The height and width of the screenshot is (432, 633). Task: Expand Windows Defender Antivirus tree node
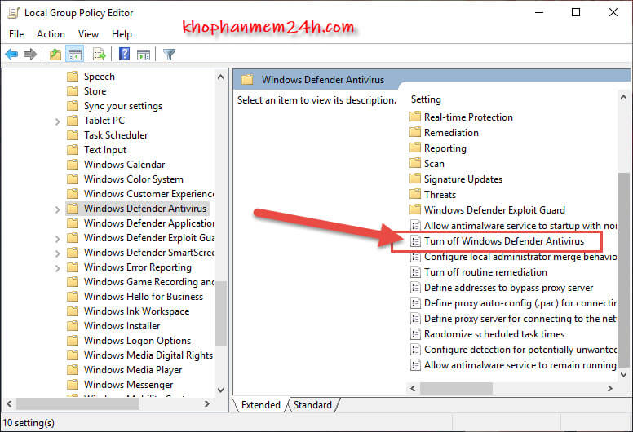57,209
